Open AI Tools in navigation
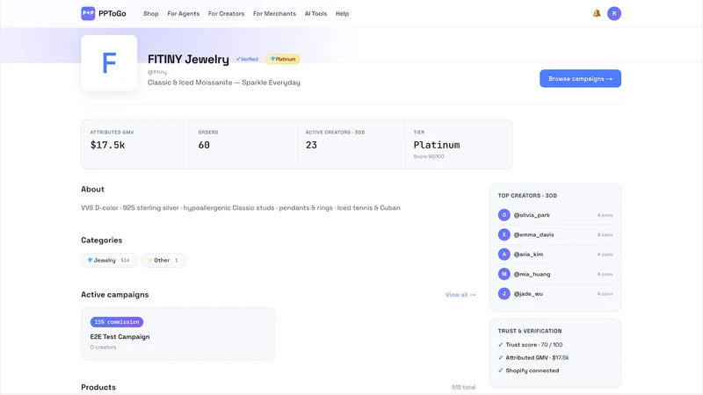 [315, 13]
